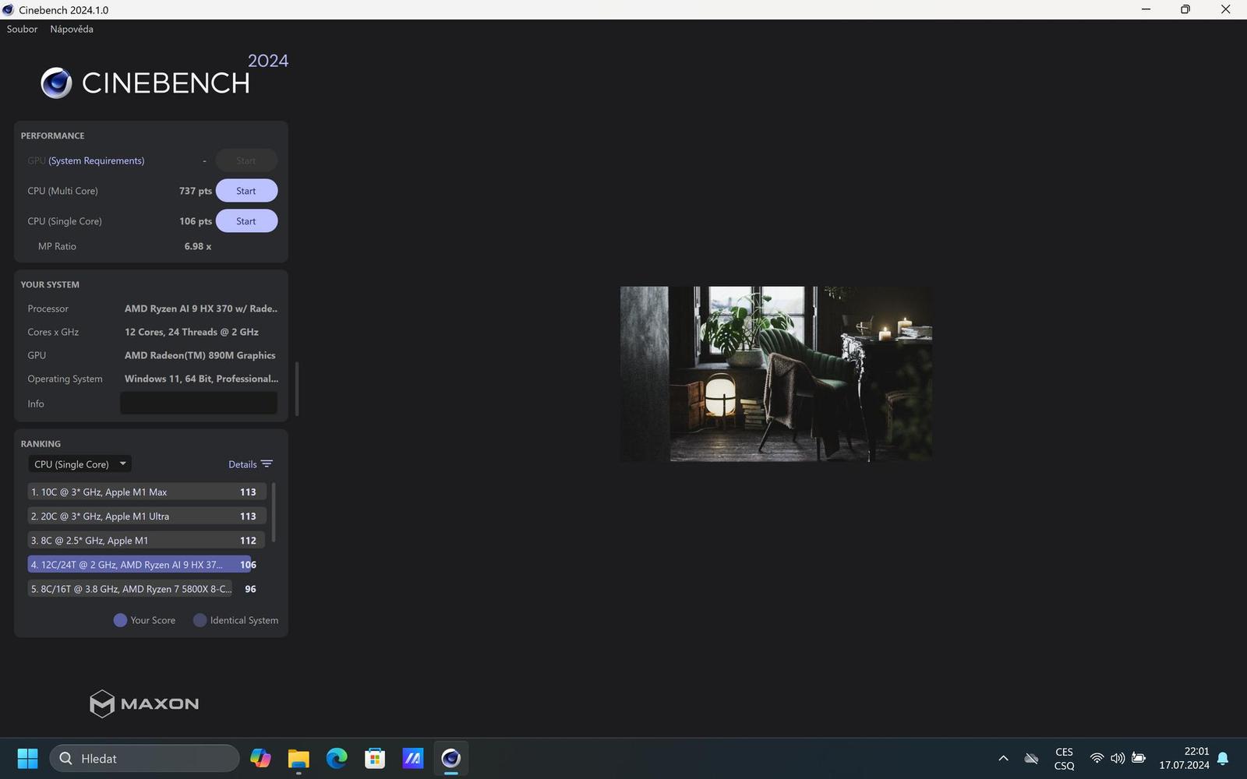Image resolution: width=1247 pixels, height=779 pixels.
Task: Click the Cinebench sphere logo
Action: pyautogui.click(x=56, y=83)
